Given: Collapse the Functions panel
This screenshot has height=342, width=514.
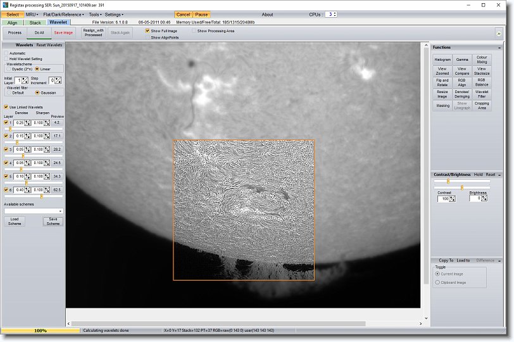Looking at the screenshot, I should point(499,47).
